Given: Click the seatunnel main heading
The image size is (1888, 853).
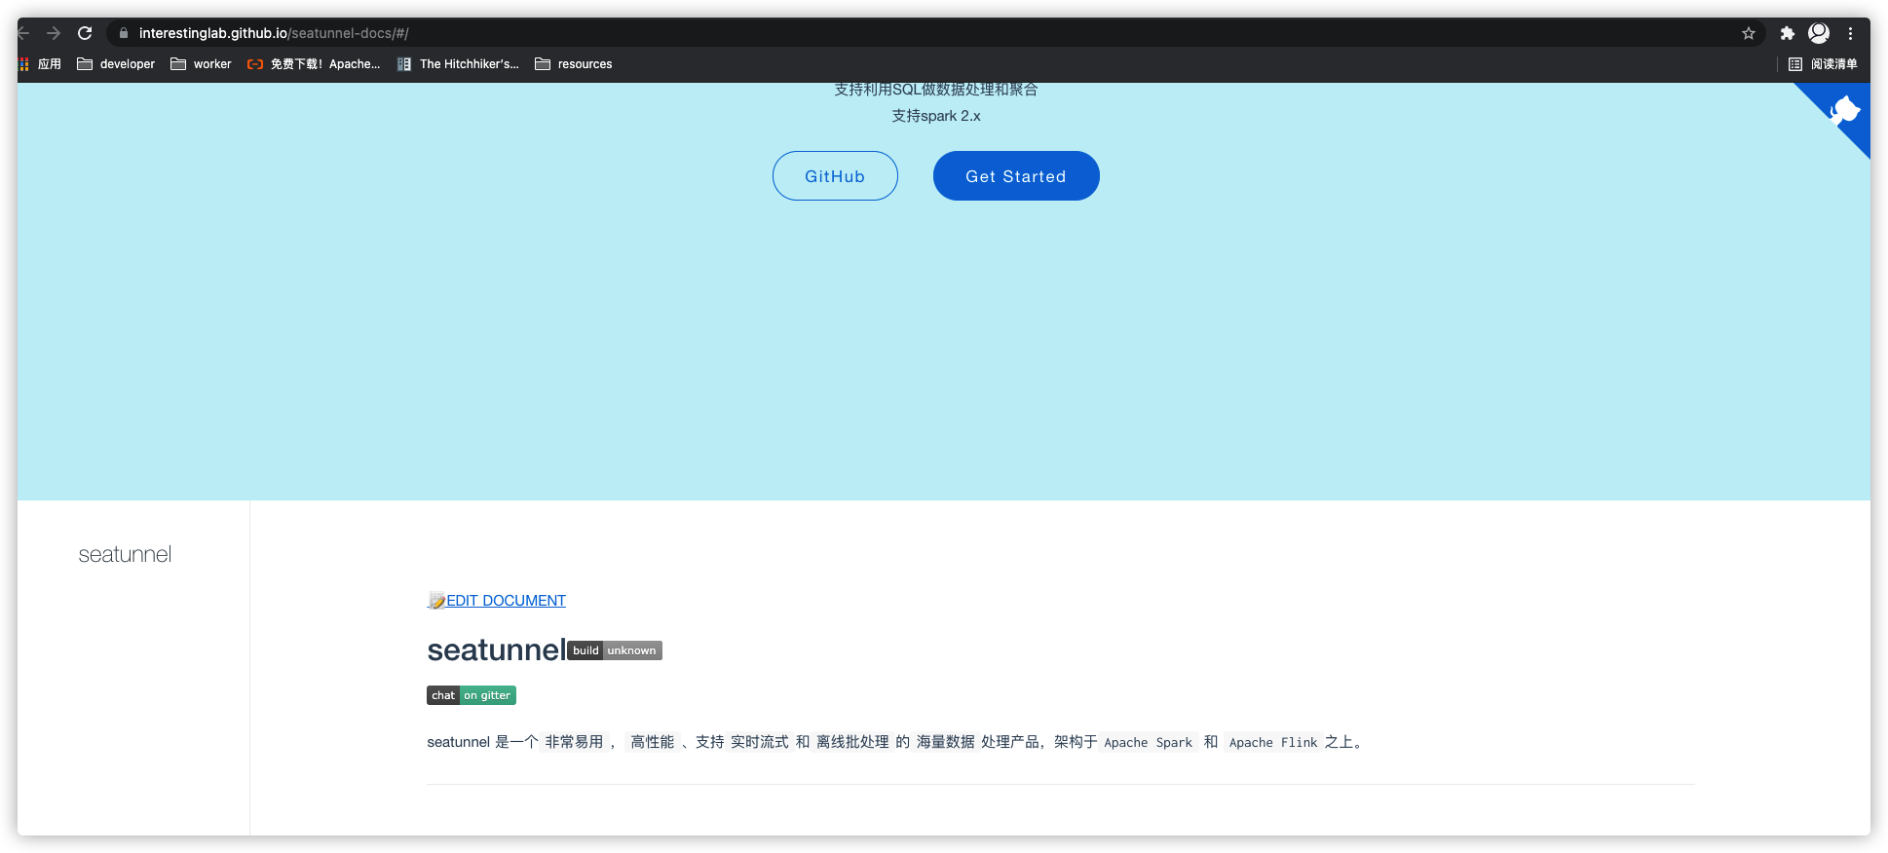Looking at the screenshot, I should click(496, 649).
